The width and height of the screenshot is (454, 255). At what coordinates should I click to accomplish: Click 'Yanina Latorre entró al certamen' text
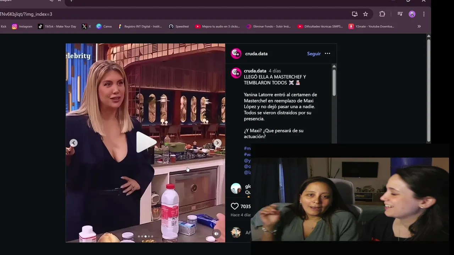pyautogui.click(x=280, y=95)
